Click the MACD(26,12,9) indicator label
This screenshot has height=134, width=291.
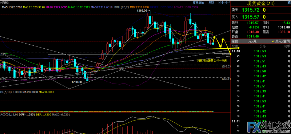click(8, 114)
